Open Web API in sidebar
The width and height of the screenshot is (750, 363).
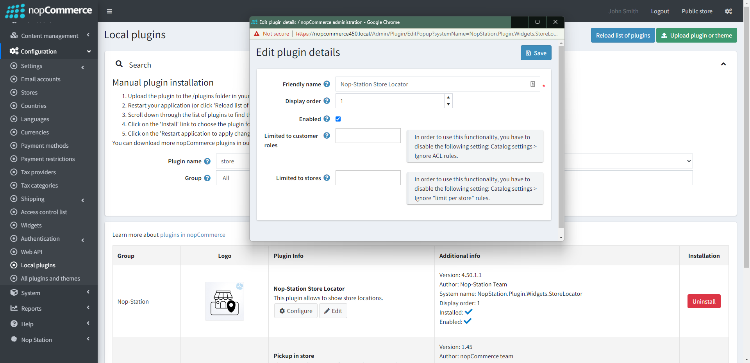pyautogui.click(x=32, y=252)
